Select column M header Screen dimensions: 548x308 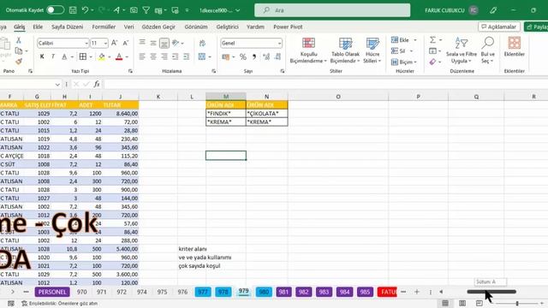[226, 97]
